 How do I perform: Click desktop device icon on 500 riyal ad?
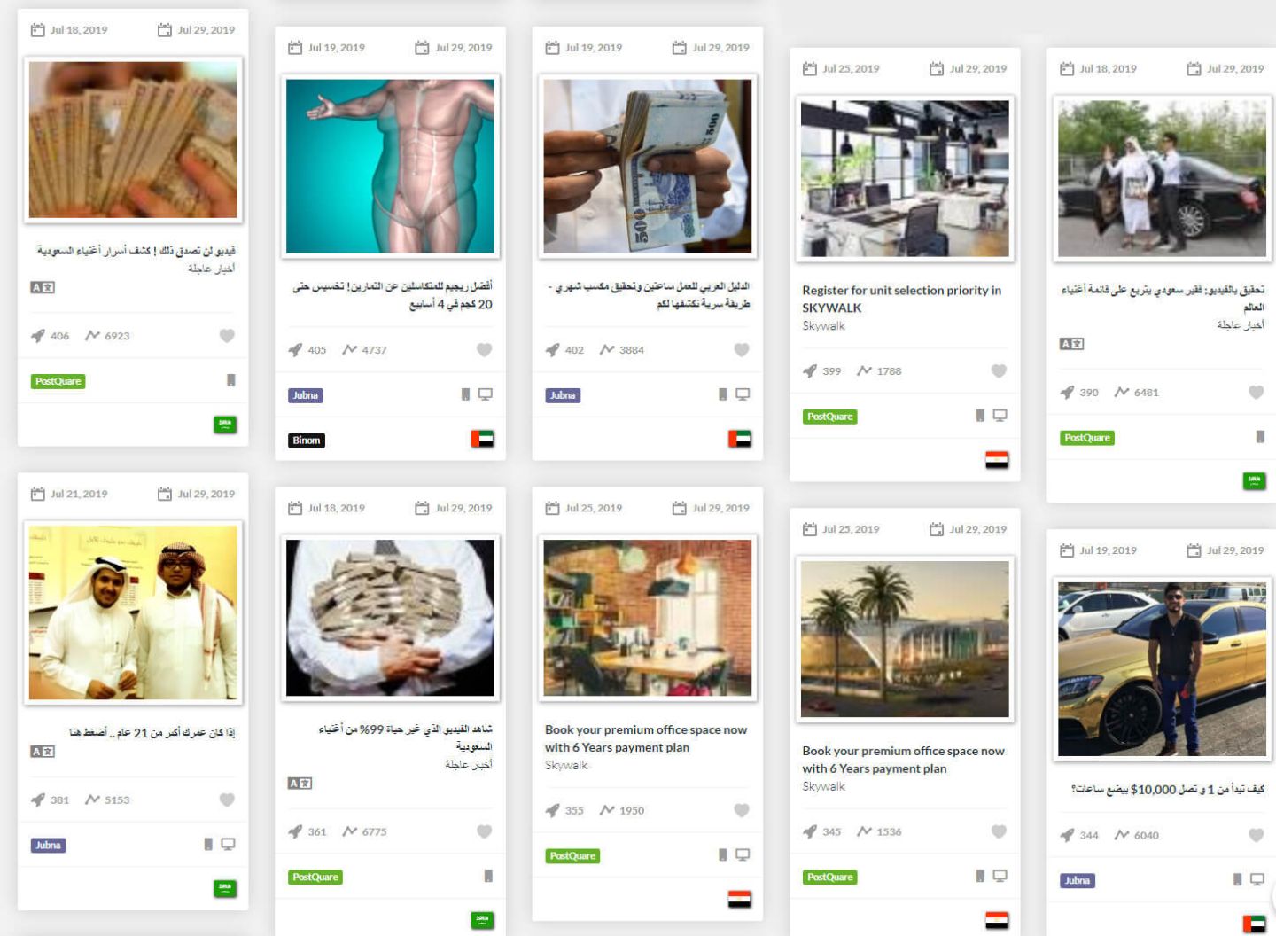[743, 394]
